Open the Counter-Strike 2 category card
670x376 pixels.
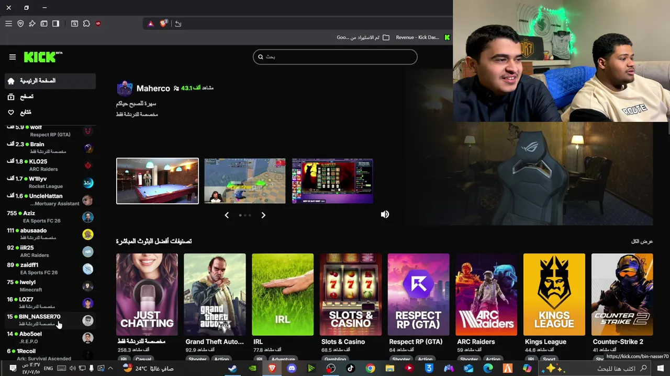[x=622, y=295]
